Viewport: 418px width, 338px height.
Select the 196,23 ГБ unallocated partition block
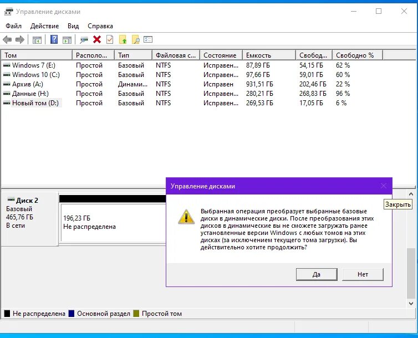(x=113, y=222)
